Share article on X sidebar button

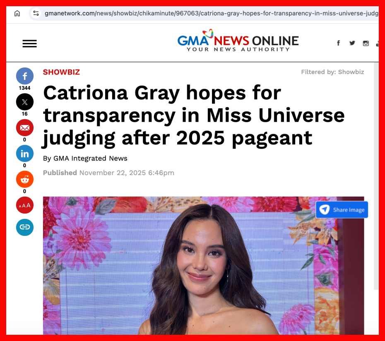tap(24, 102)
